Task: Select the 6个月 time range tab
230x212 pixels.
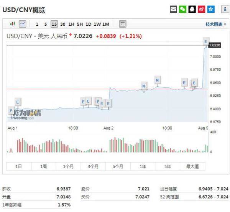Action: point(118,166)
